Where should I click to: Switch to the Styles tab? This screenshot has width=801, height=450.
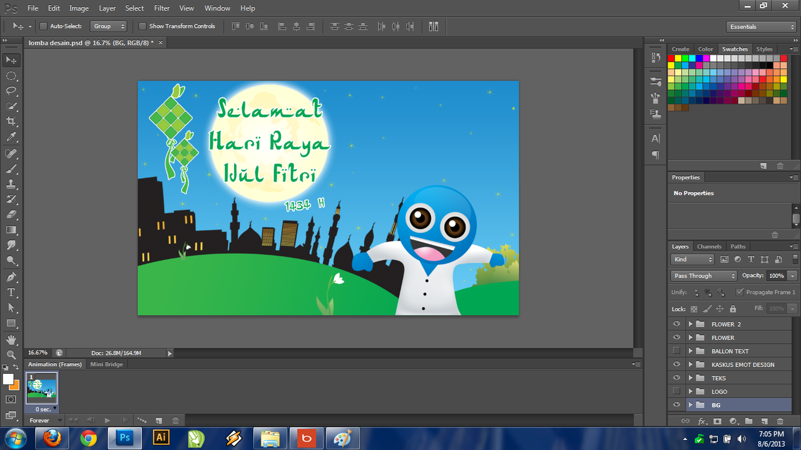click(764, 49)
